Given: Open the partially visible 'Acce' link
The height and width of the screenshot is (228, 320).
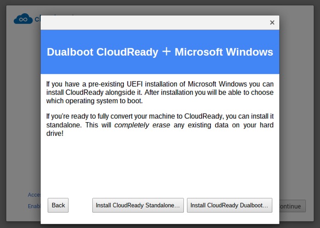Looking at the screenshot, I should [34, 195].
